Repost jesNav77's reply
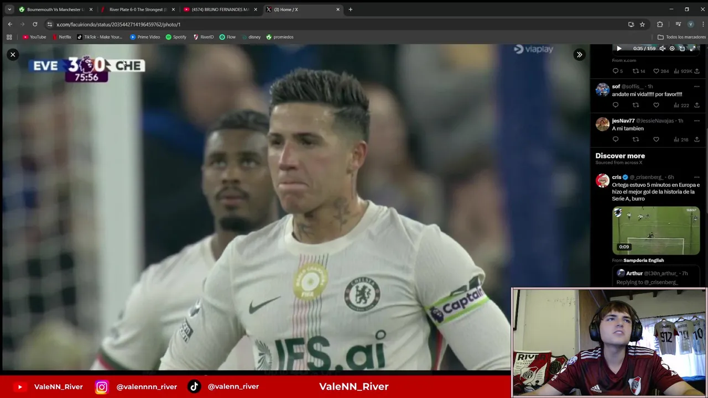Screen dimensions: 708x398 (636, 139)
